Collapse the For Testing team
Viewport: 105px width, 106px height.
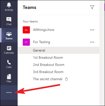click(x=41, y=42)
